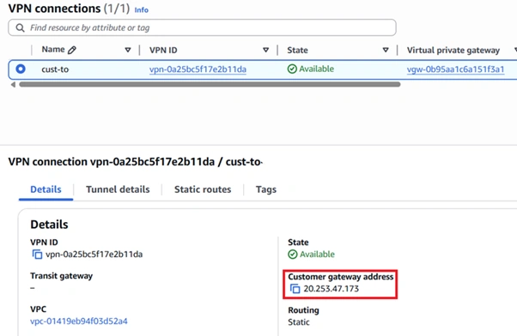Click the Available state text in the table row
The image size is (517, 336).
pyautogui.click(x=317, y=69)
